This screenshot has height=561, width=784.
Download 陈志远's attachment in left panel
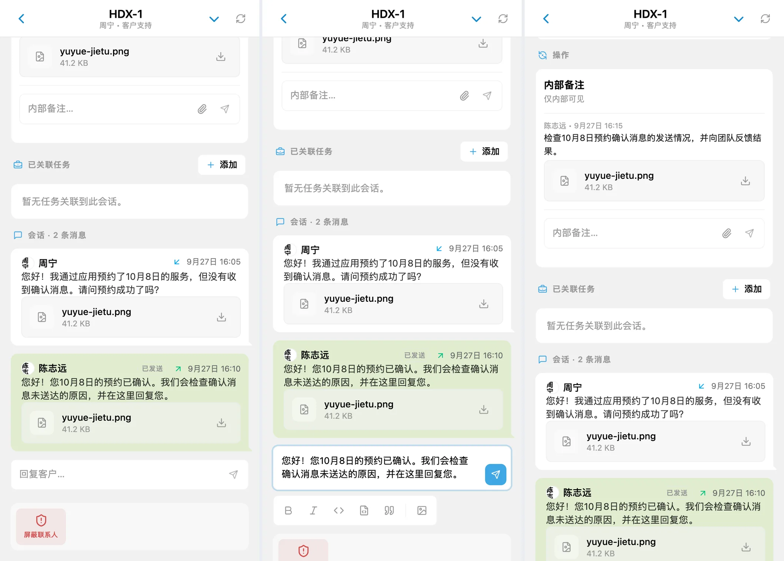[222, 423]
